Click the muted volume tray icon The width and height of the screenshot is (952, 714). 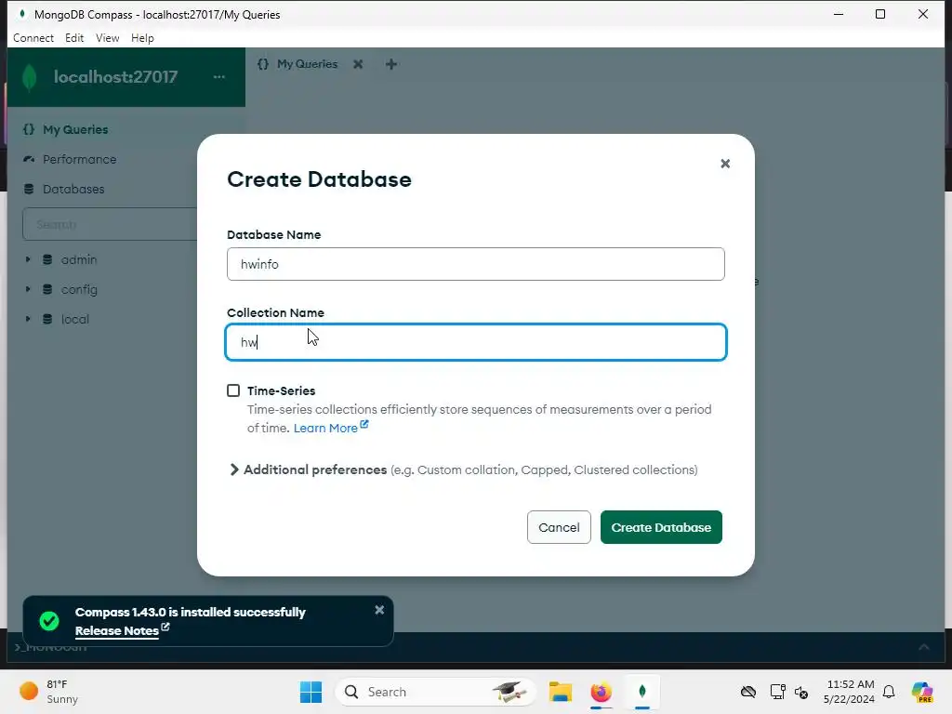tap(801, 692)
